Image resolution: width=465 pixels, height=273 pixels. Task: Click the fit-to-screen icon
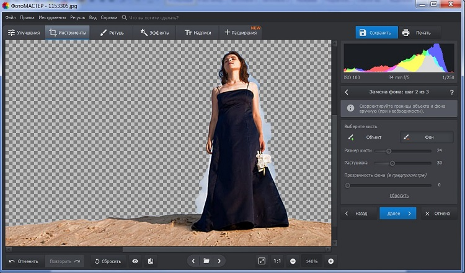[x=262, y=261]
